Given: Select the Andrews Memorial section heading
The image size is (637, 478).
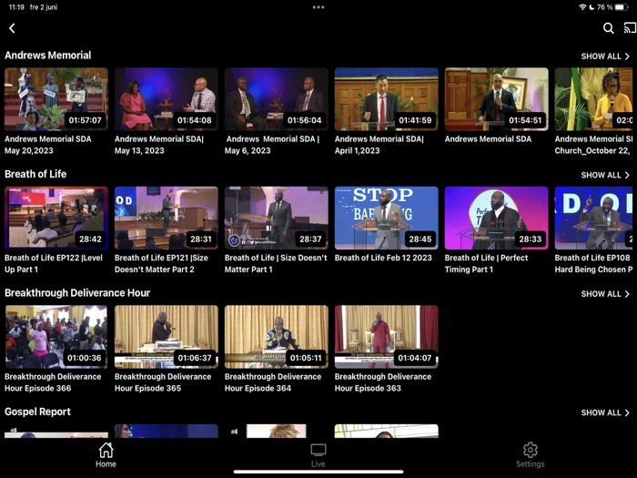Looking at the screenshot, I should (x=48, y=56).
